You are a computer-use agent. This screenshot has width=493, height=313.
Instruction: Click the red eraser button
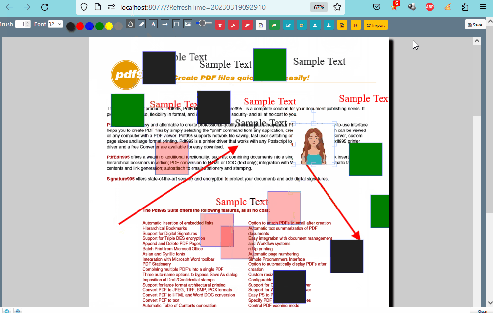click(x=247, y=25)
